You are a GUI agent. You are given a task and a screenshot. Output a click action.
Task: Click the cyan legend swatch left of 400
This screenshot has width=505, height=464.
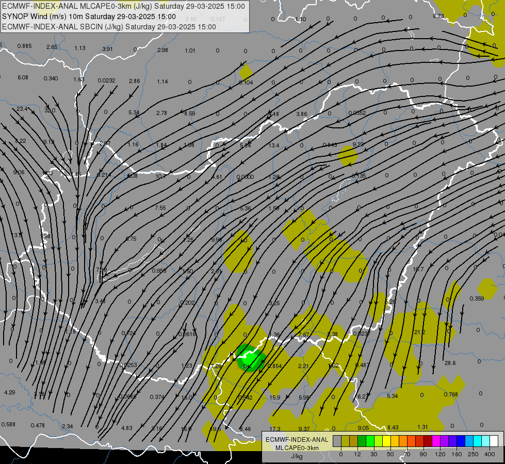tap(478, 441)
